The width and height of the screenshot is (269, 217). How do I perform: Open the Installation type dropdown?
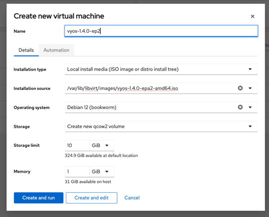[161, 69]
